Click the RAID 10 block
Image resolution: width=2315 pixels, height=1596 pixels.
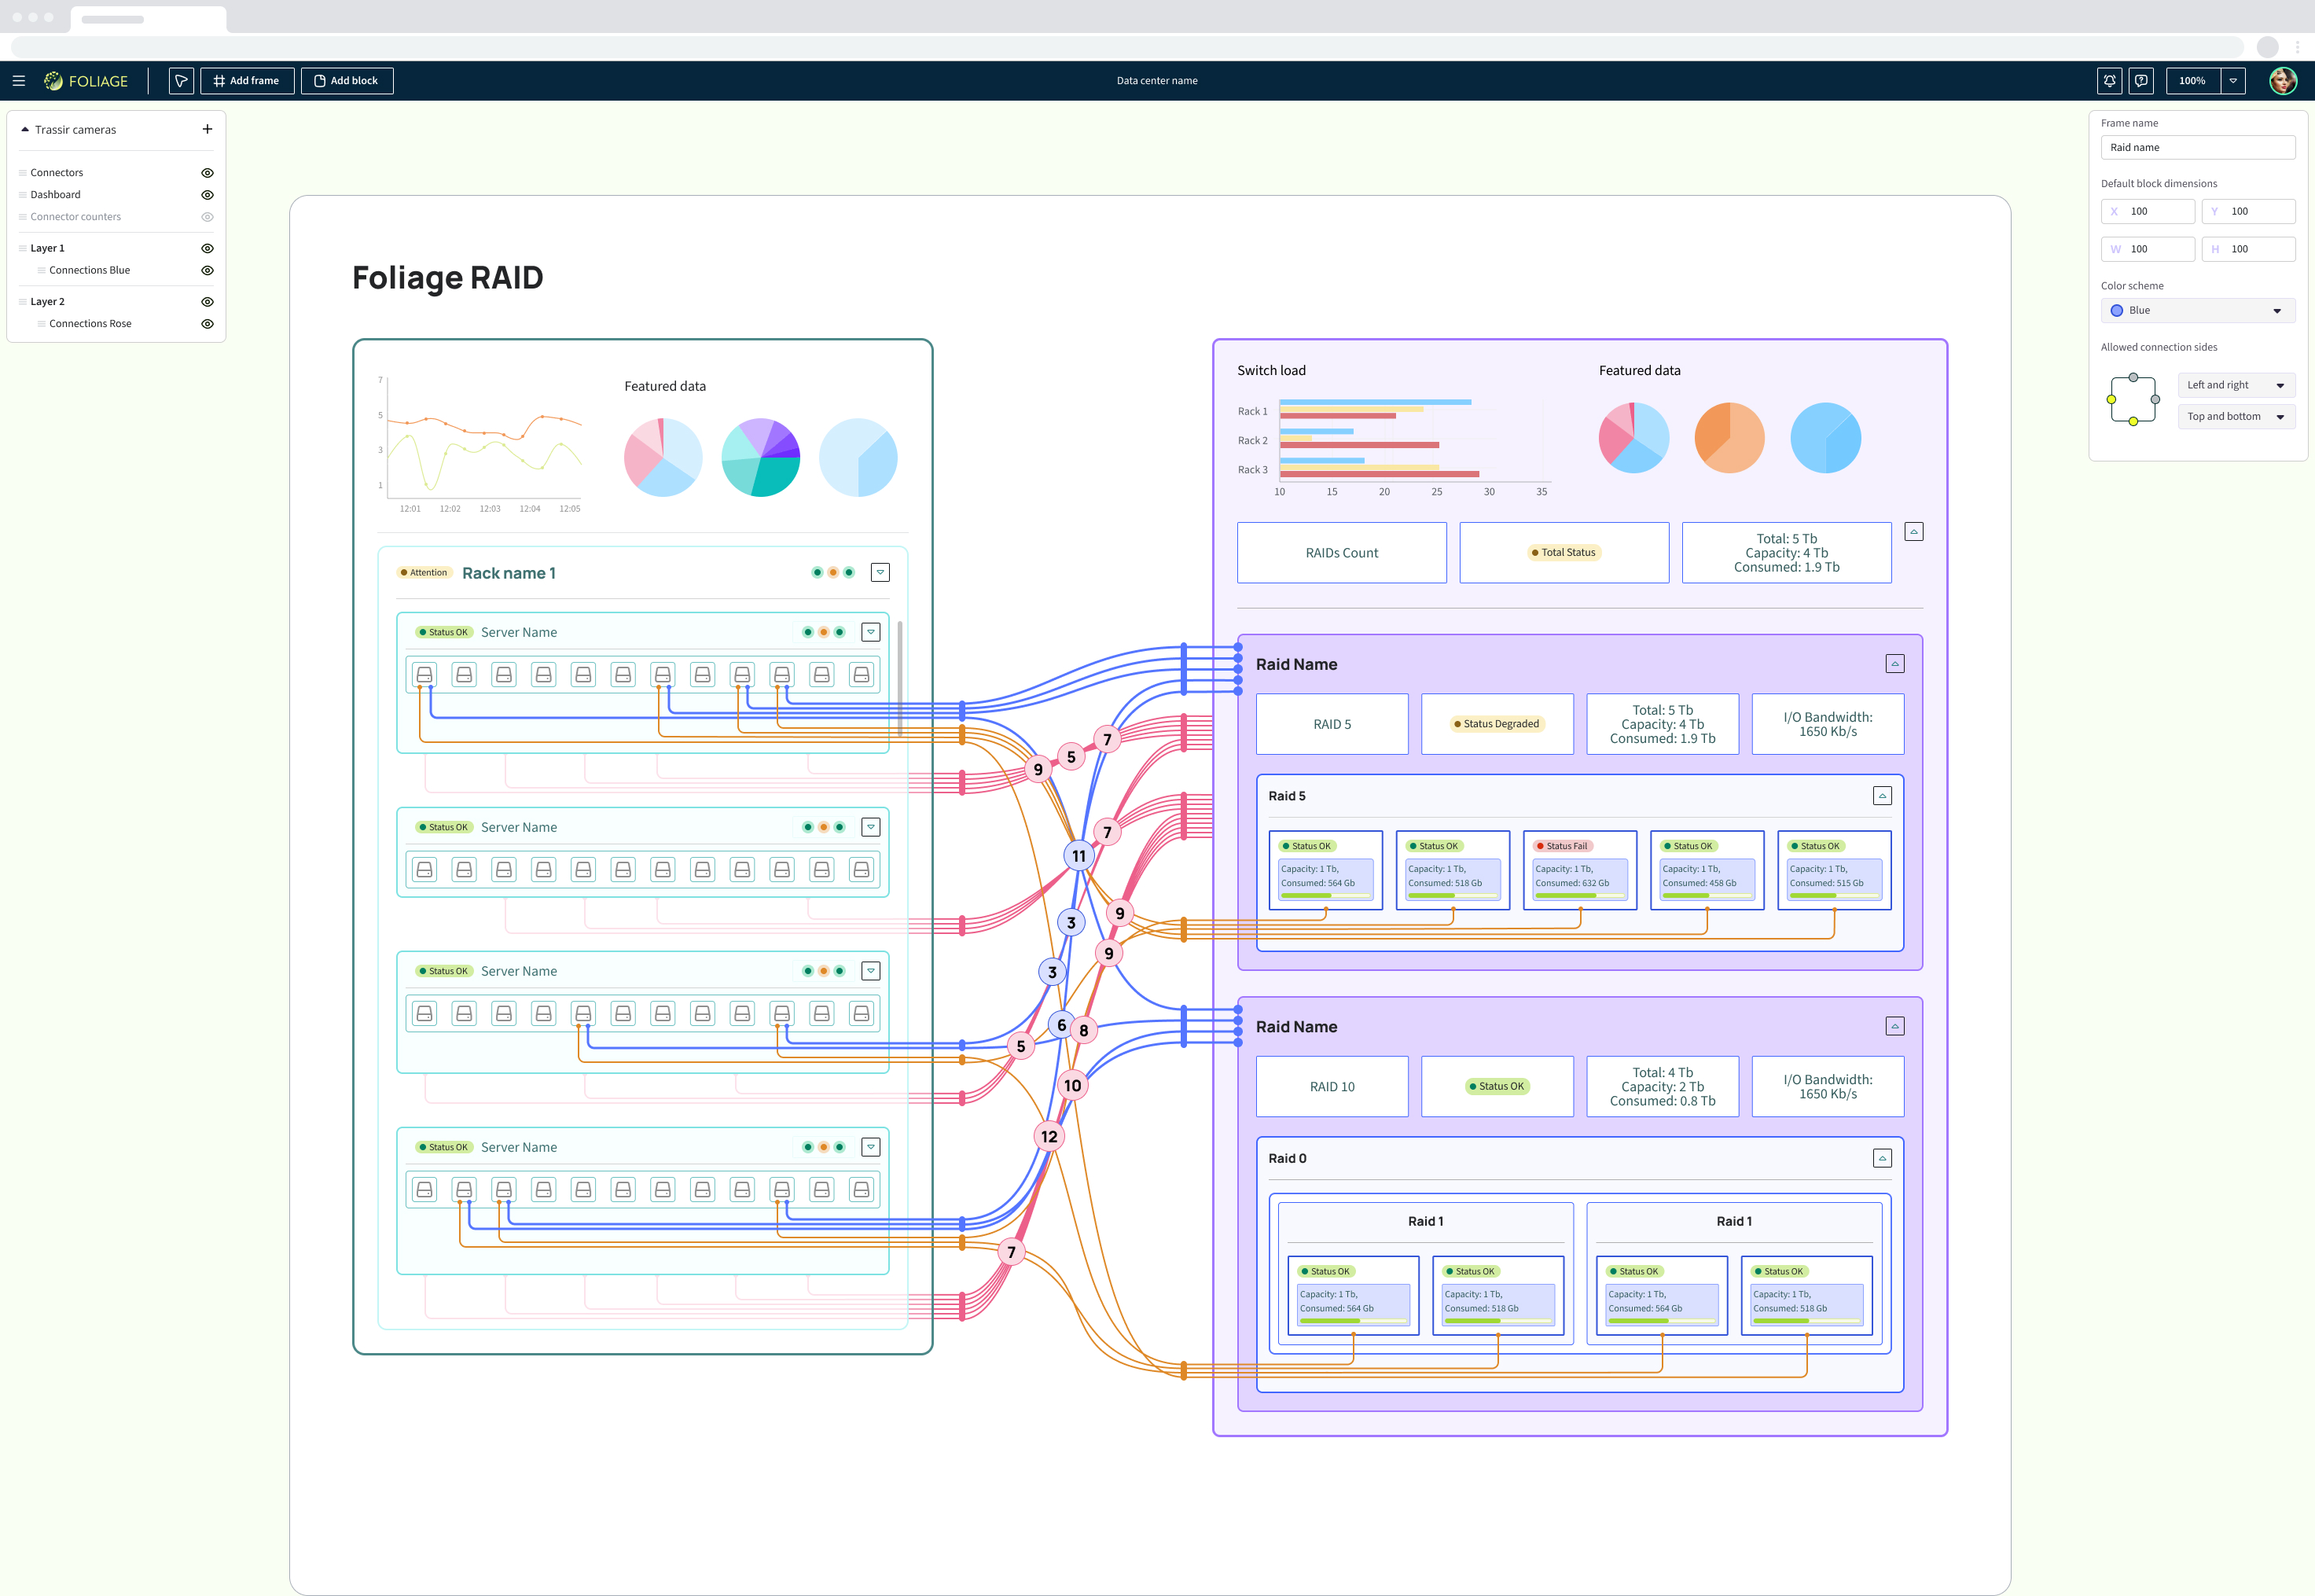click(x=1332, y=1087)
